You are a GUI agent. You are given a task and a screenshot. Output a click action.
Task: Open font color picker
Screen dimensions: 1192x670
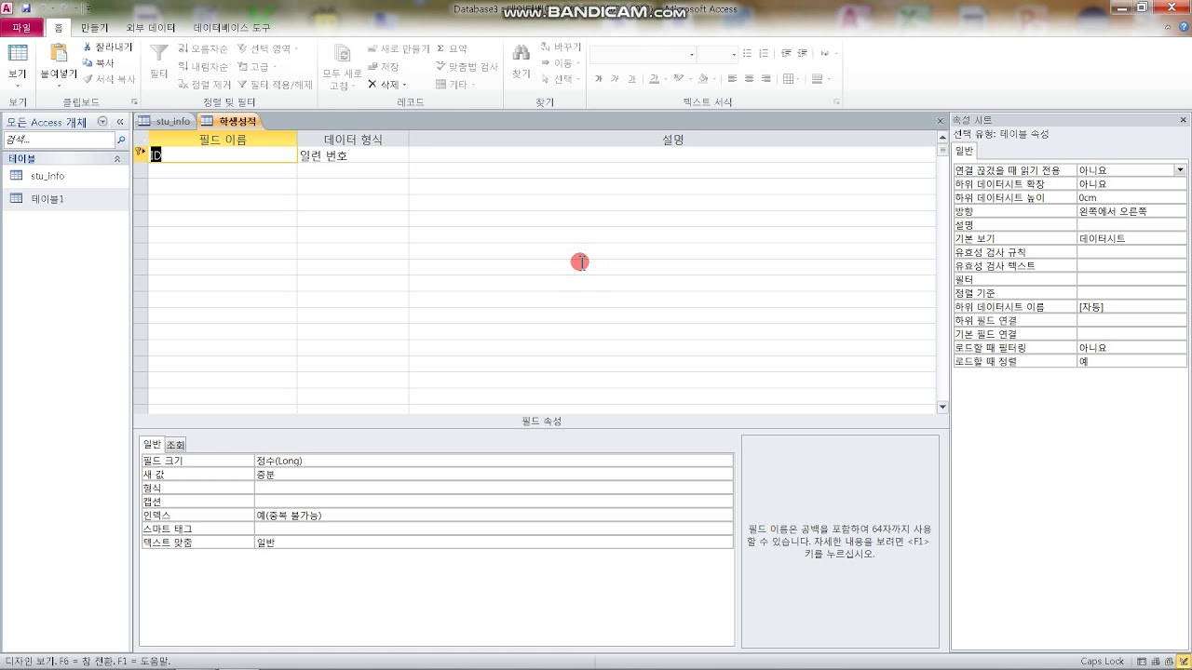point(657,79)
